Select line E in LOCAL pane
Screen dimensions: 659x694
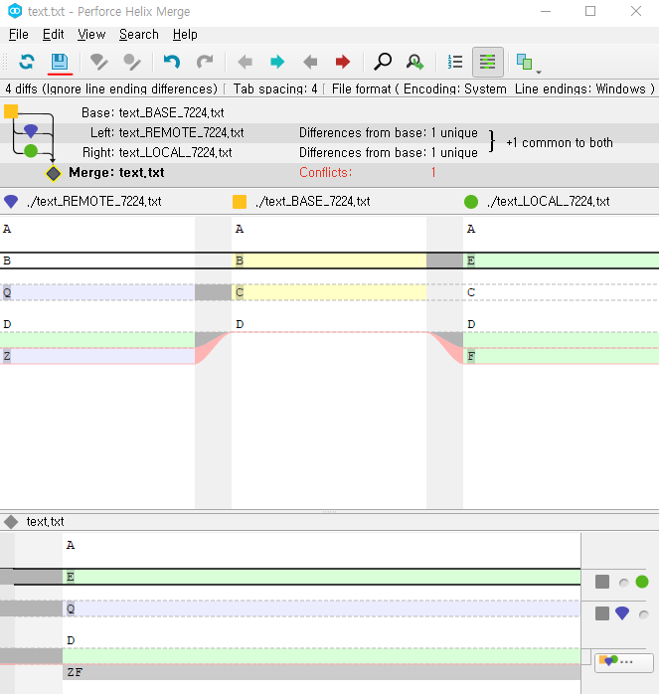pyautogui.click(x=561, y=260)
